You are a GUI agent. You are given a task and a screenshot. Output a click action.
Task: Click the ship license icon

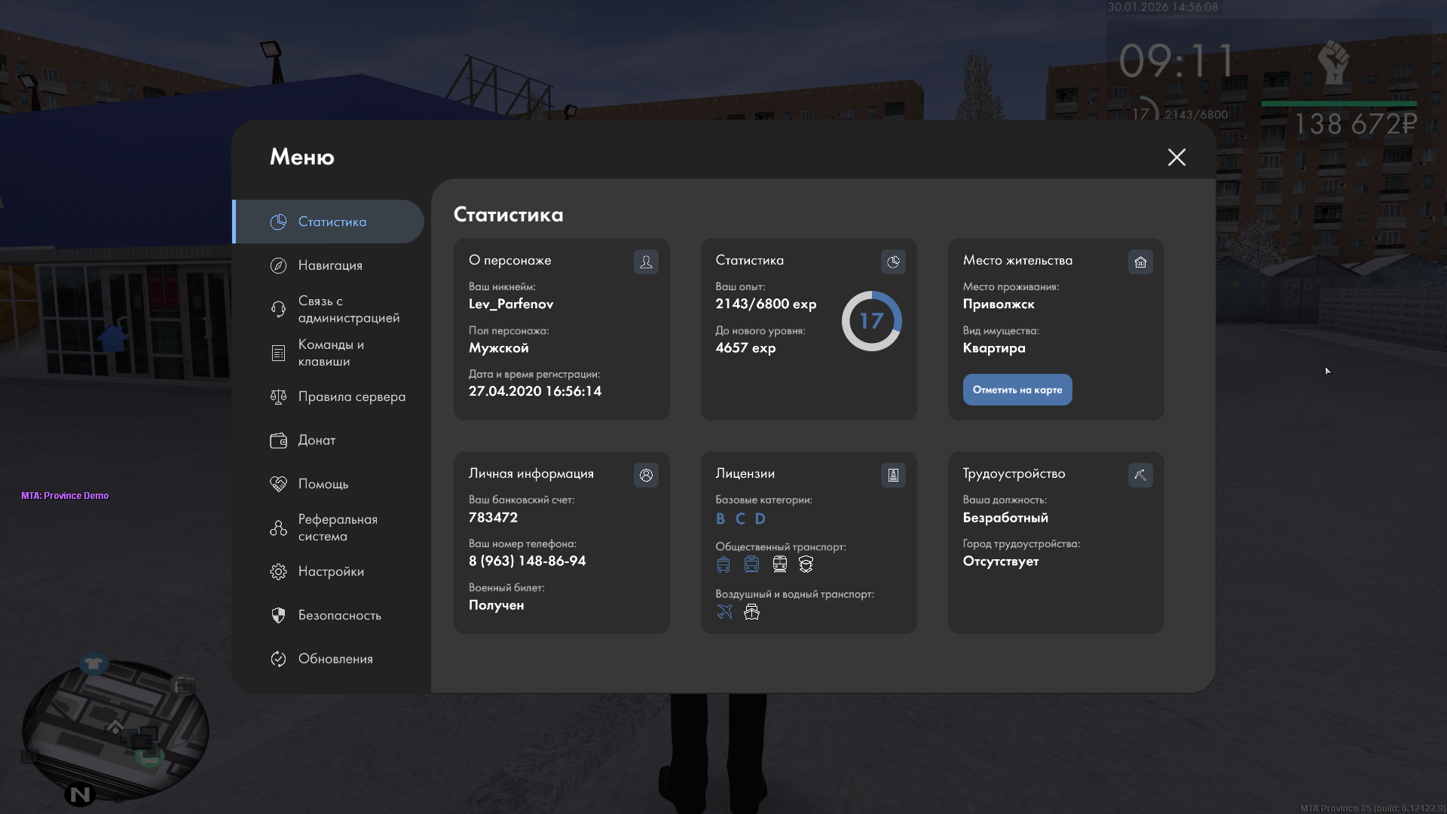751,612
